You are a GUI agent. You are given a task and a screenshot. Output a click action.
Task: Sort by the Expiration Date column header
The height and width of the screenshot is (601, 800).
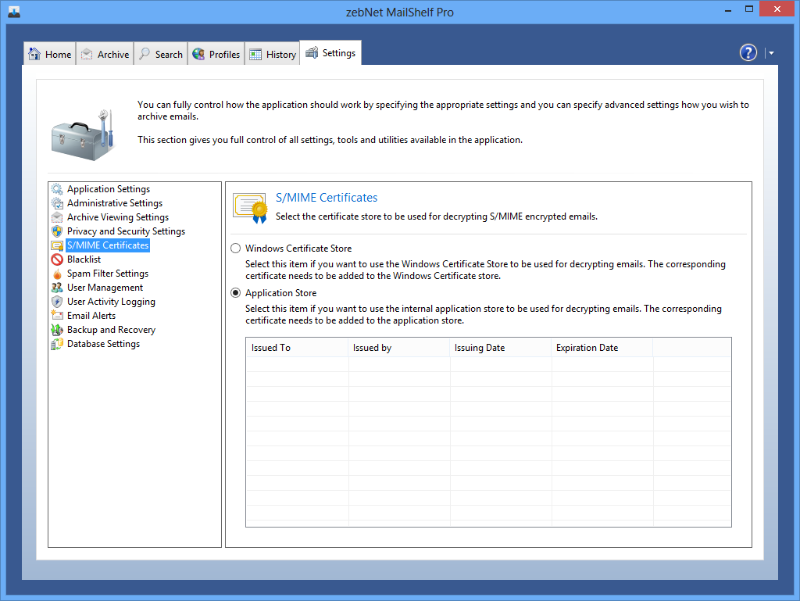(587, 348)
